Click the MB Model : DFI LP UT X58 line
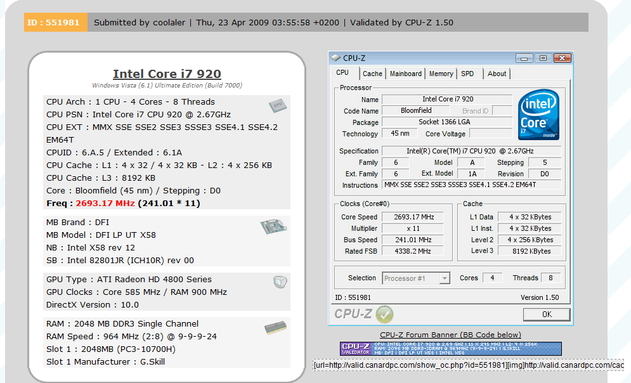This screenshot has width=631, height=383. pyautogui.click(x=101, y=235)
